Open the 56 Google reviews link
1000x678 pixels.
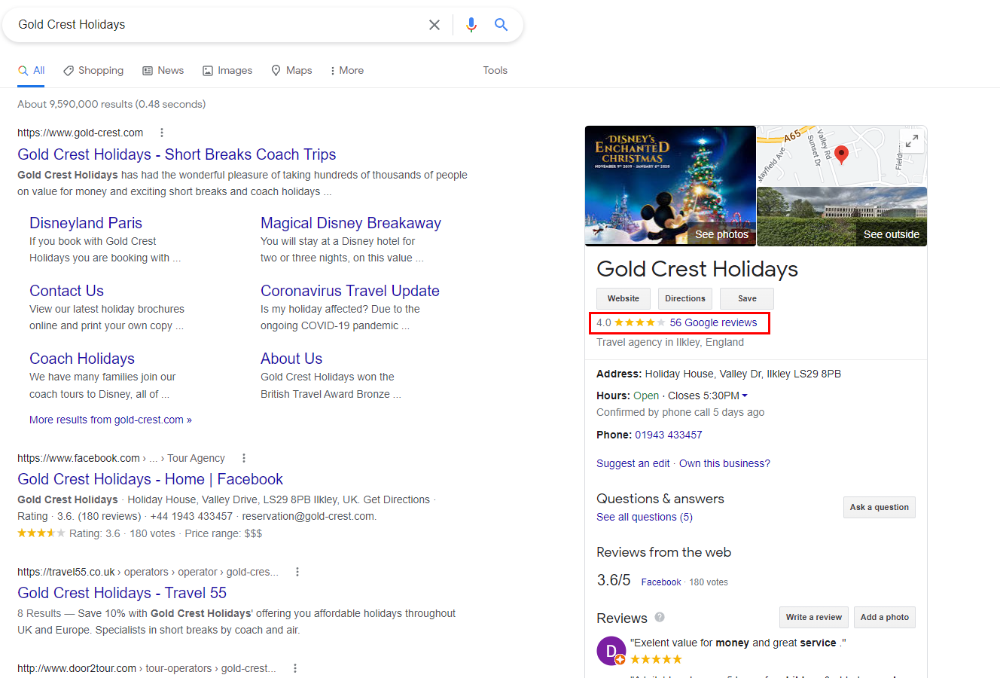coord(713,322)
